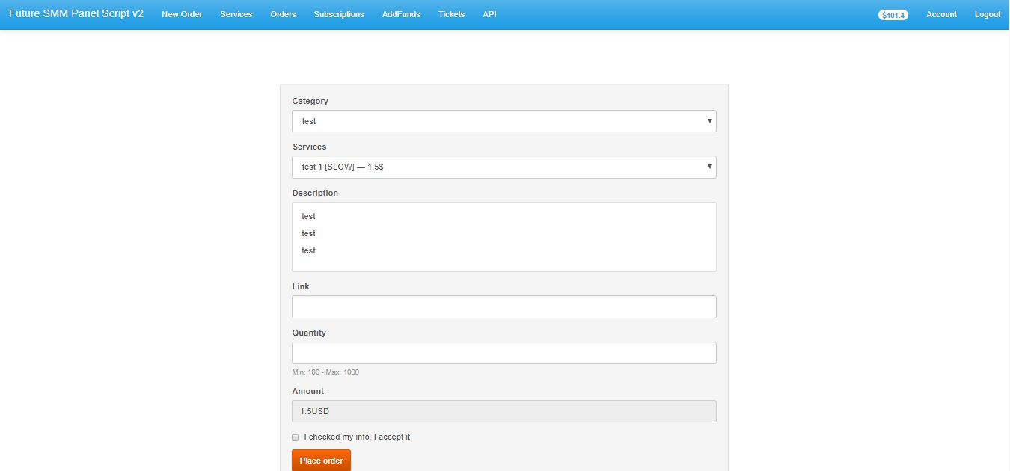Image resolution: width=1010 pixels, height=471 pixels.
Task: Click the Amount field showing 1.5USD
Action: tap(504, 411)
